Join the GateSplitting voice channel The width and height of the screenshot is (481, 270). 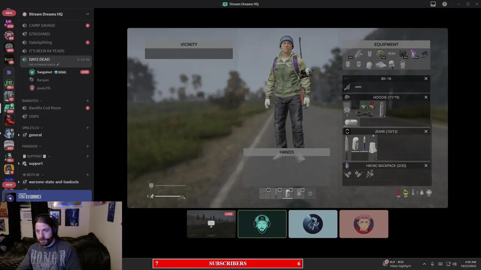tap(56, 42)
